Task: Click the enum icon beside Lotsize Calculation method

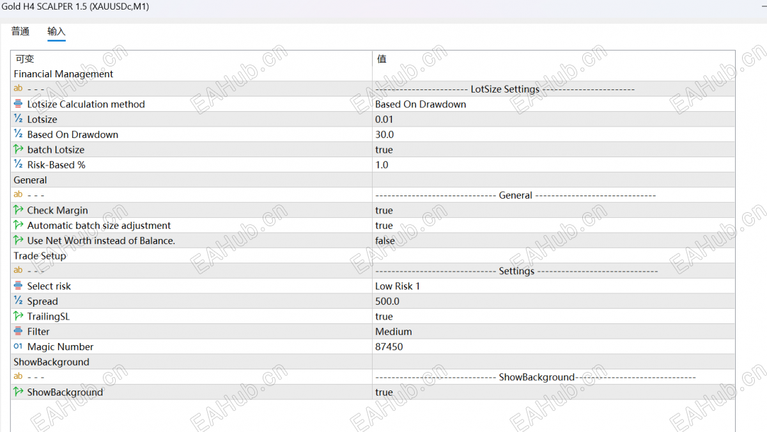Action: pyautogui.click(x=18, y=104)
